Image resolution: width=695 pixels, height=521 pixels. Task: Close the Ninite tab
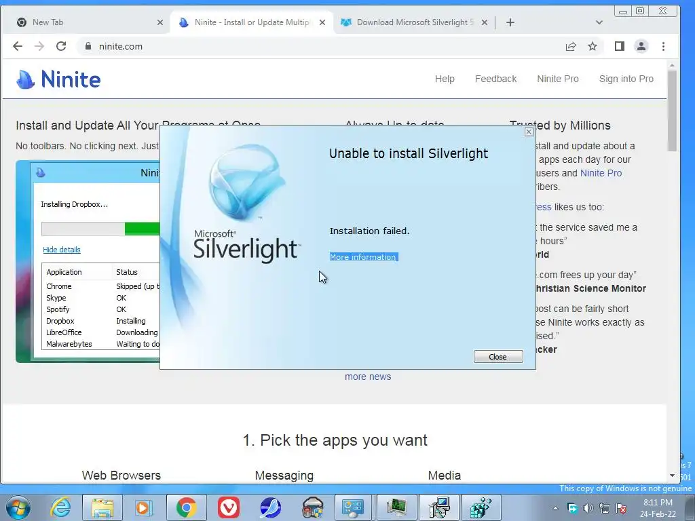pos(322,22)
